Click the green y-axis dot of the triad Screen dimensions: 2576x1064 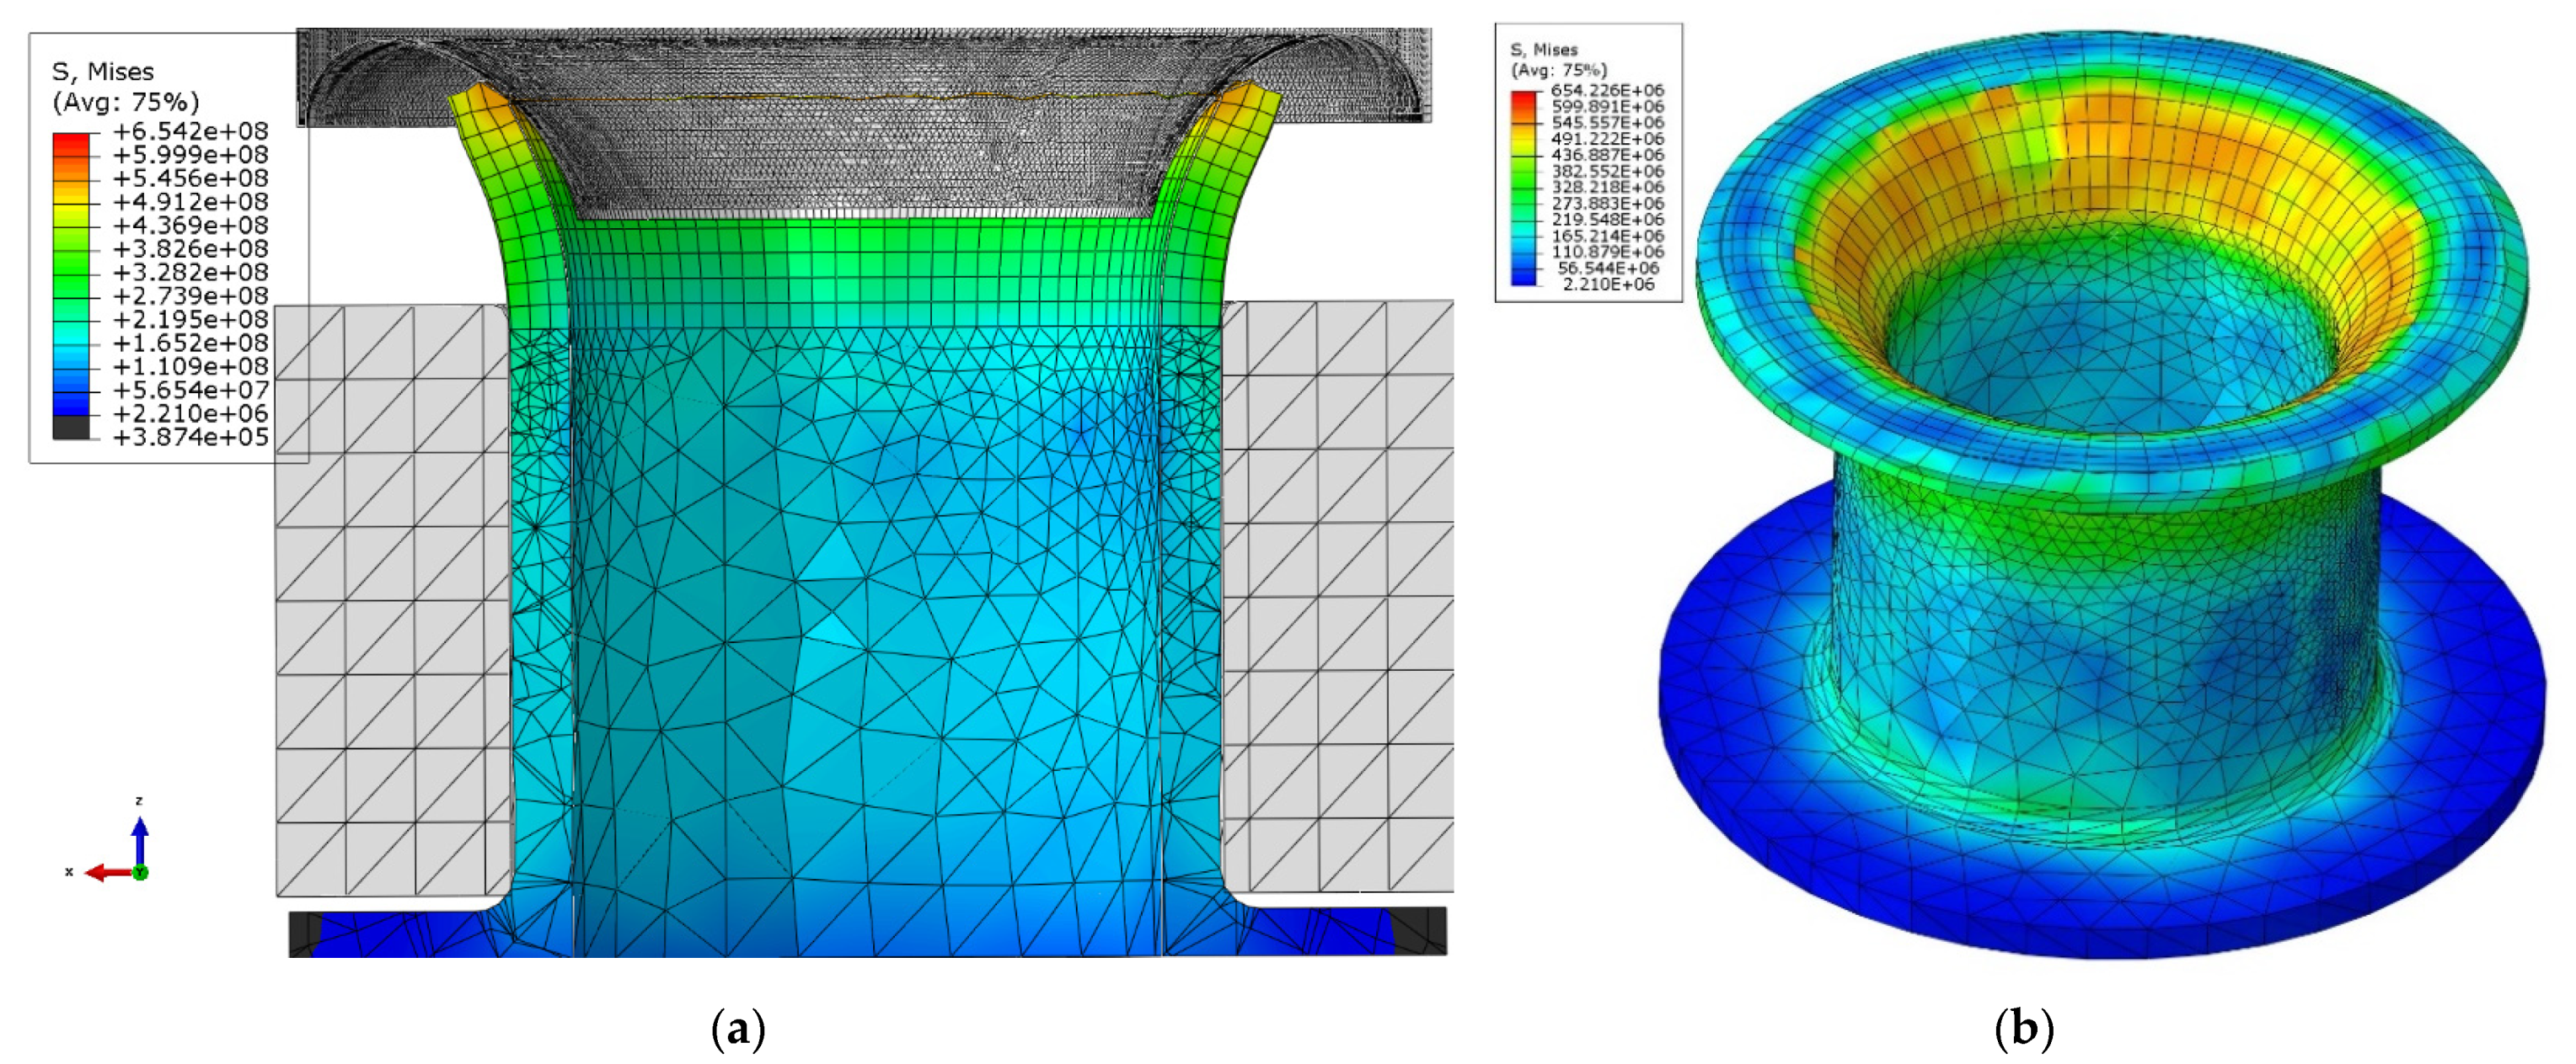tap(141, 873)
